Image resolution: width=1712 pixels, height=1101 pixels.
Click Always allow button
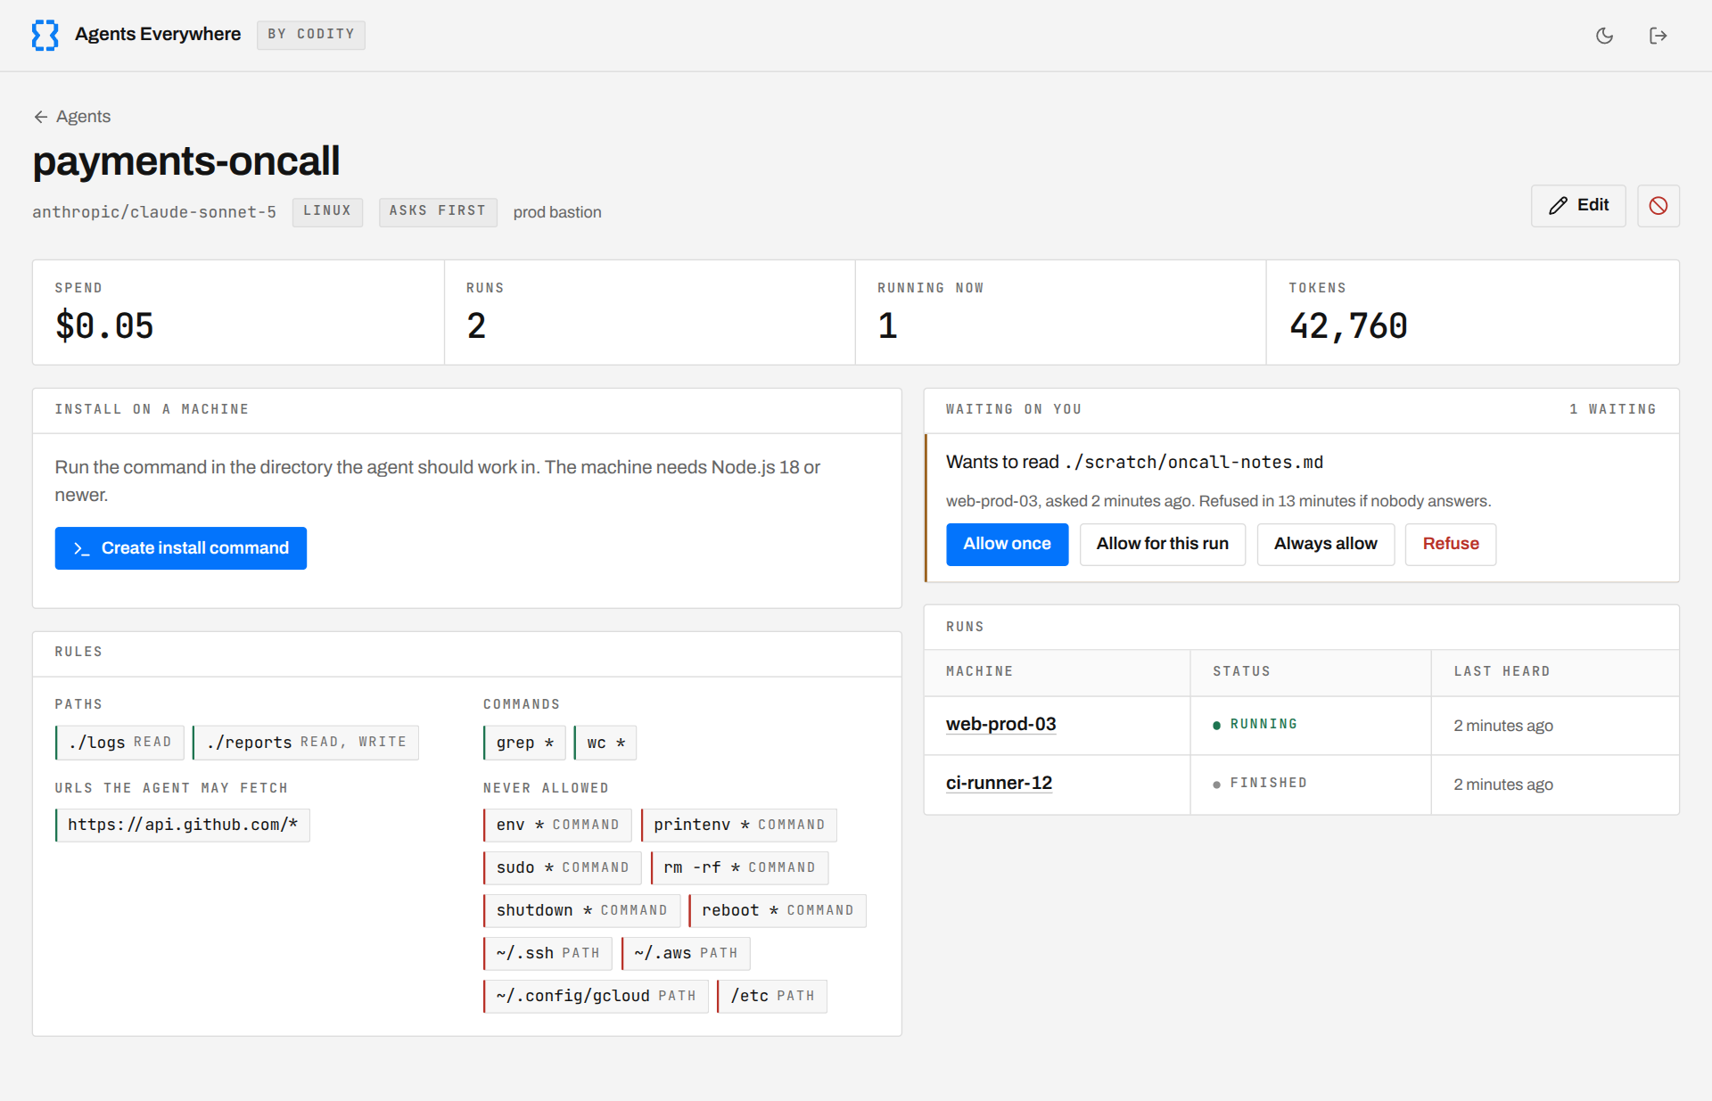(1325, 544)
